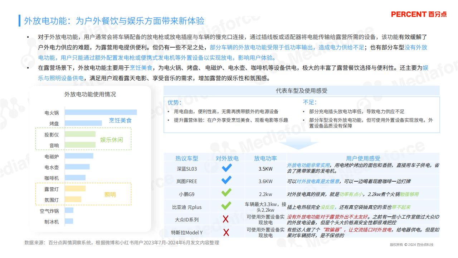
Task: Click the 娱乐休闲 category label
Action: click(x=111, y=140)
